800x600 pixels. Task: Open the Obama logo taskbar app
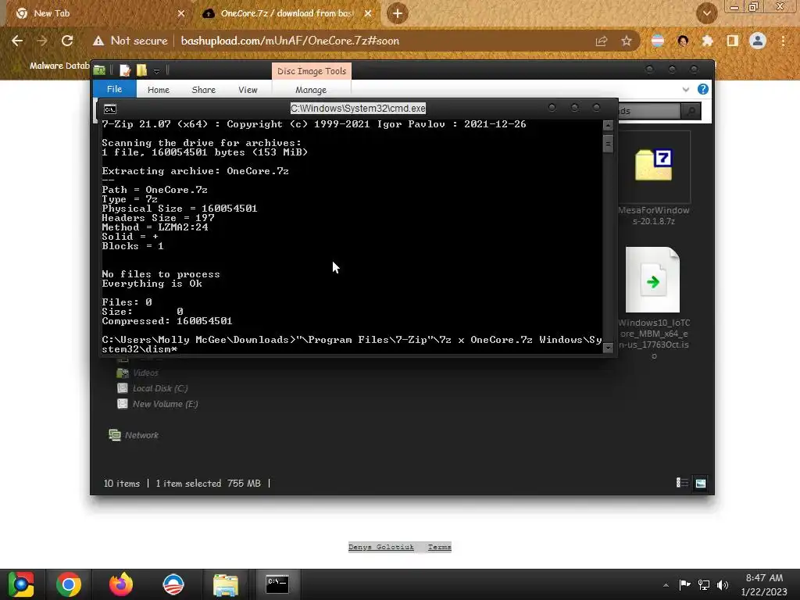[x=173, y=584]
